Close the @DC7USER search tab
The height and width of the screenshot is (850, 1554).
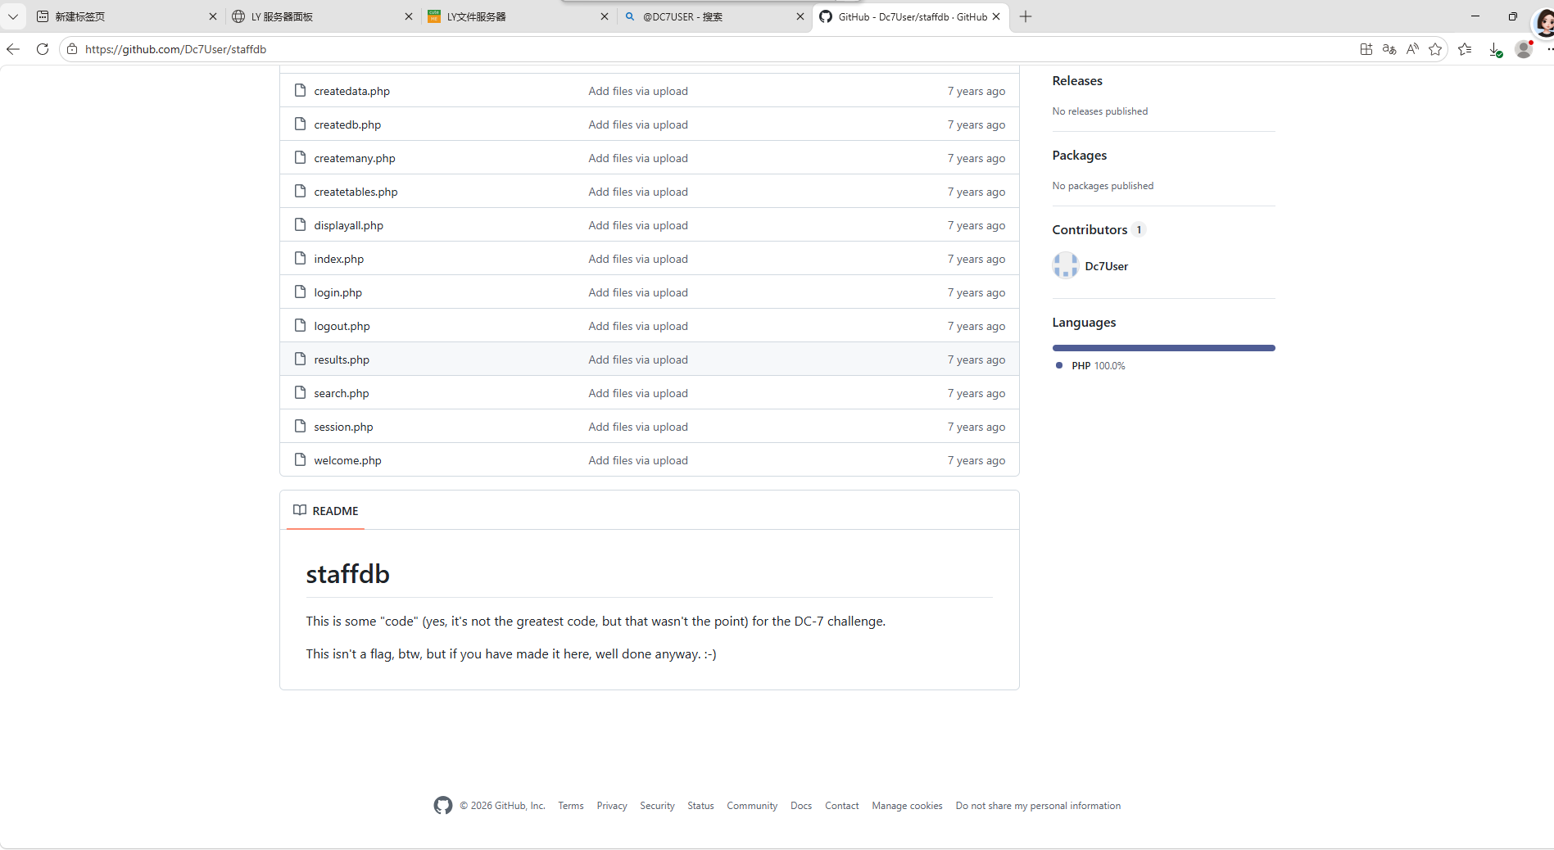click(800, 16)
